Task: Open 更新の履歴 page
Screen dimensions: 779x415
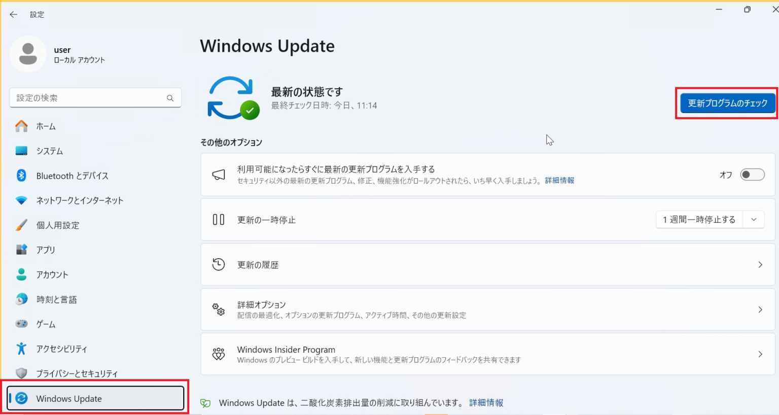Action: pos(487,264)
